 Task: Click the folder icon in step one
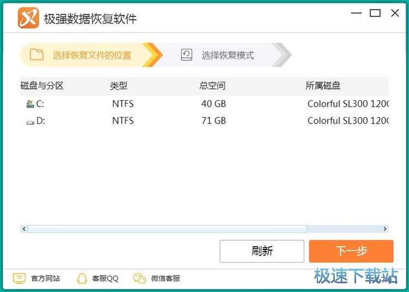pos(37,54)
